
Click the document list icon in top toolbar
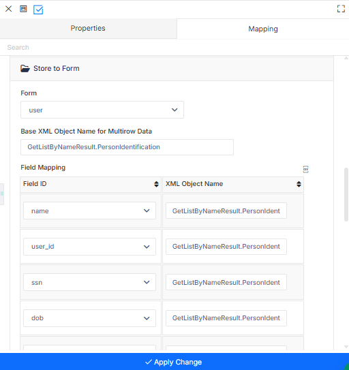point(23,9)
